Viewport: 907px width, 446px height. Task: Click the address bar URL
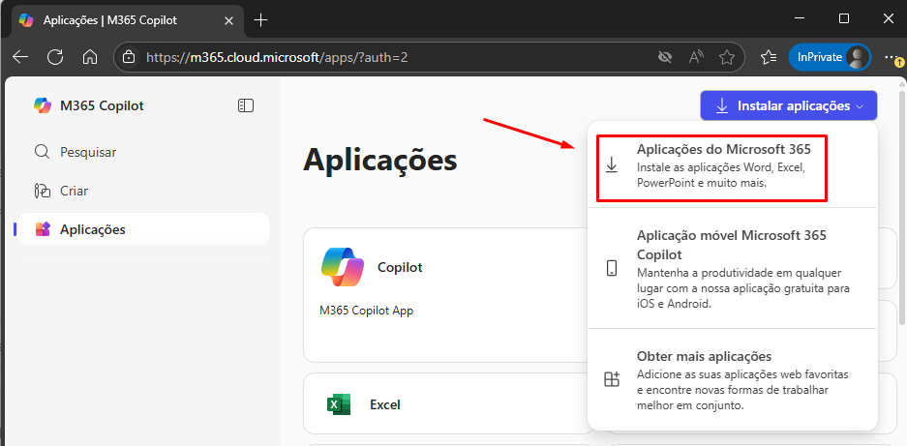coord(277,57)
